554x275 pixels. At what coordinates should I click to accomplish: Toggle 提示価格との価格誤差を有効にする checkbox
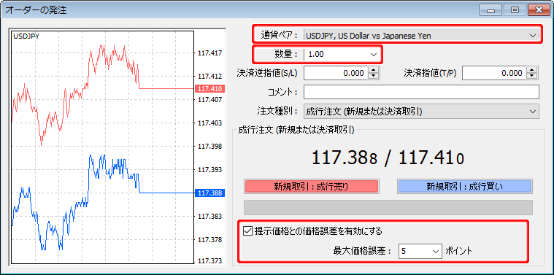pos(247,231)
